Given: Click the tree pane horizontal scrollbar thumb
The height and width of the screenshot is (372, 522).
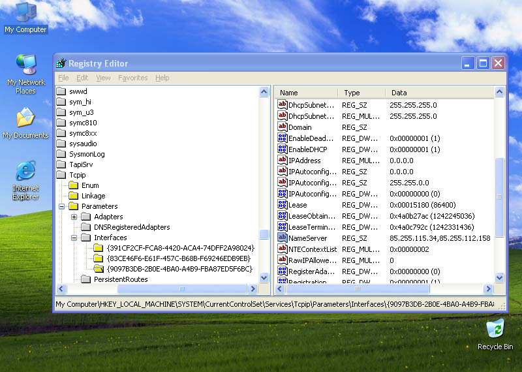Looking at the screenshot, I should point(182,288).
